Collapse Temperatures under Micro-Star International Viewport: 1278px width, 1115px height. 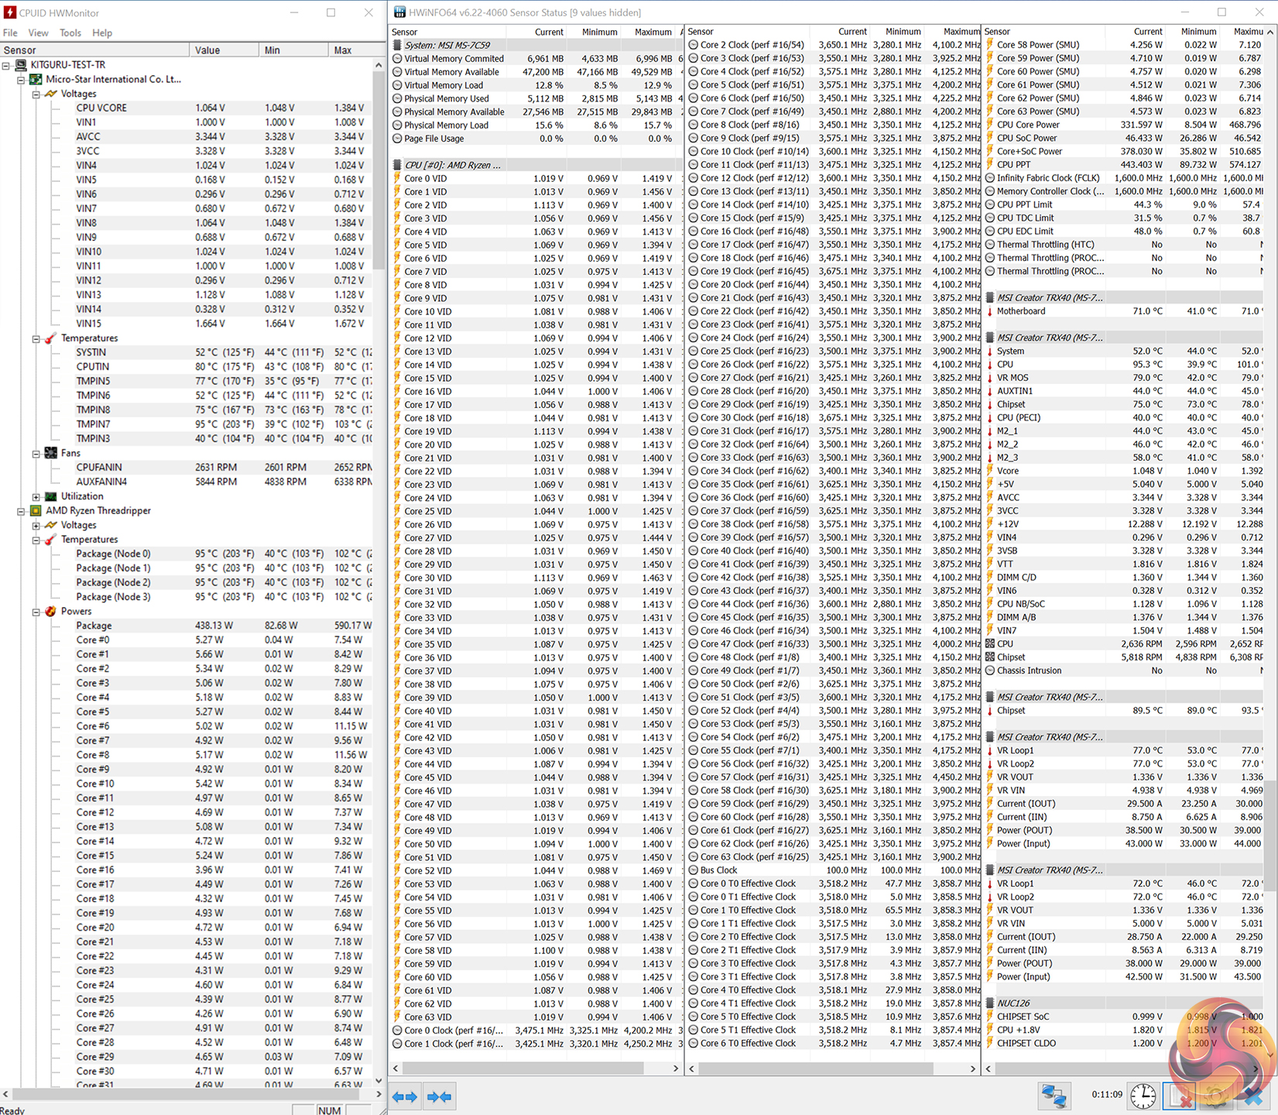click(x=36, y=338)
